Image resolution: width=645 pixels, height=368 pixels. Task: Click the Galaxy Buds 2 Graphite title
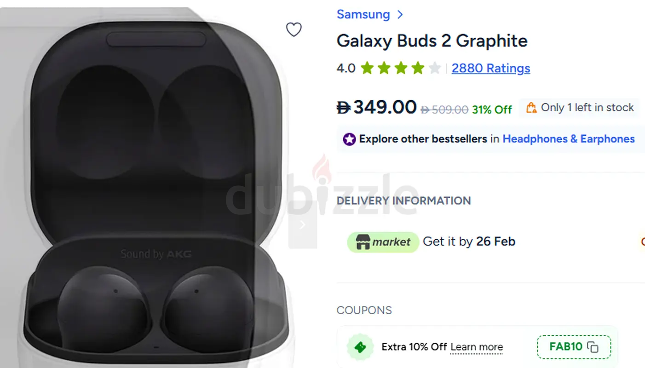tap(432, 41)
